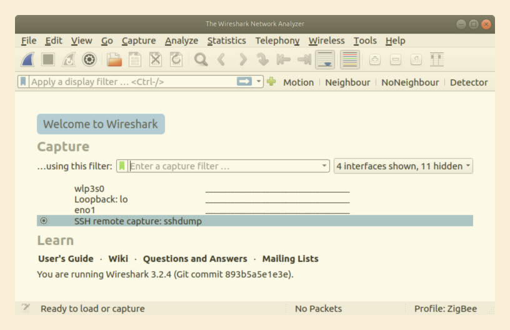
Task: Open the Go menu
Action: click(107, 41)
